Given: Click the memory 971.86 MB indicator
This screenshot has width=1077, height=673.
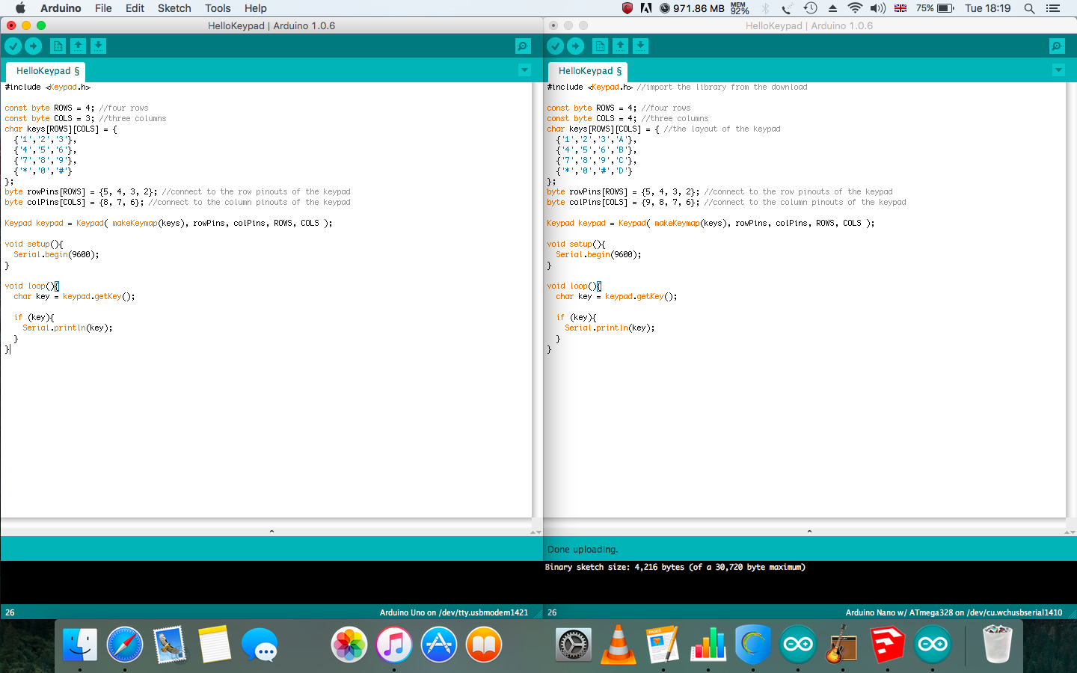Looking at the screenshot, I should pyautogui.click(x=692, y=8).
